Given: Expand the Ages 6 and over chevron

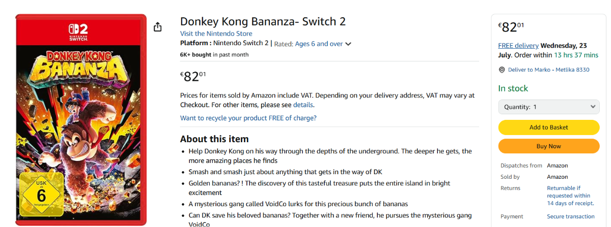Looking at the screenshot, I should click(348, 44).
